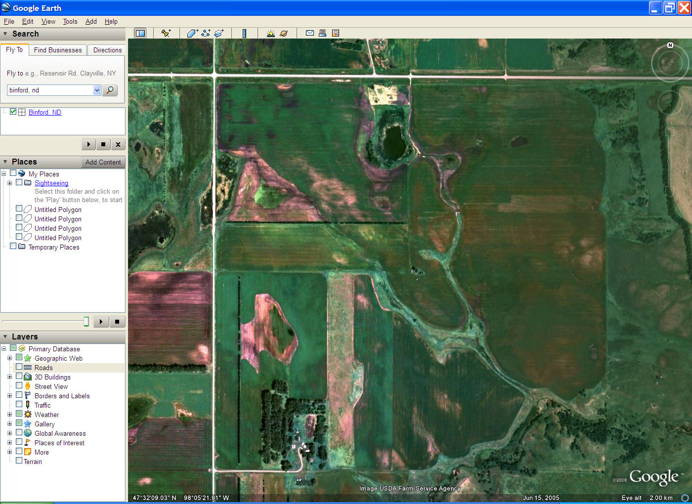Open the Ruler measuring tool

[x=244, y=33]
